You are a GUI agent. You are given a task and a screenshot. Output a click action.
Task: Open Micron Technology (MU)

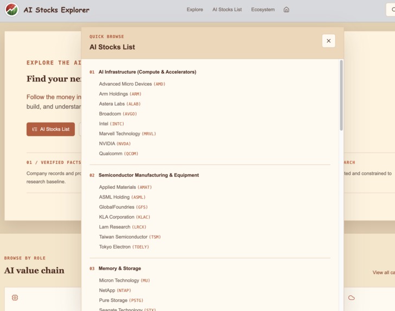(x=124, y=281)
